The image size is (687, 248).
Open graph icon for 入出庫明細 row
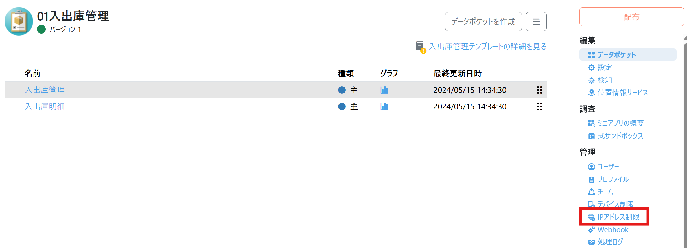click(x=384, y=106)
